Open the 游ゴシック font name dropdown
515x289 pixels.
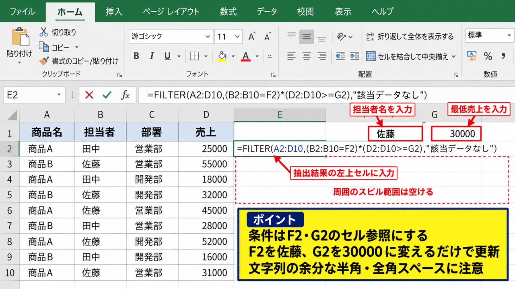[x=208, y=37]
